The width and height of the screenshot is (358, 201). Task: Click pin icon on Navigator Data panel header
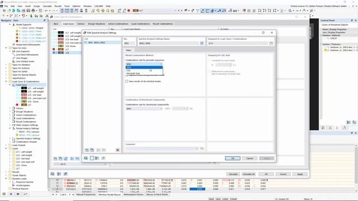coord(45,20)
